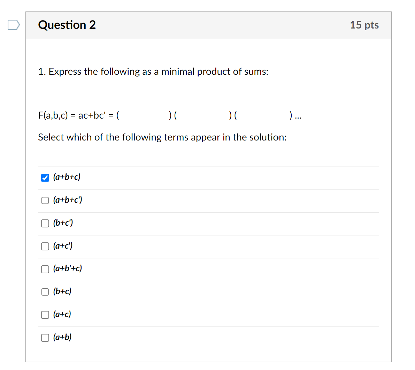Click the (a+b+c) answer label text
The width and height of the screenshot is (415, 370).
point(66,177)
